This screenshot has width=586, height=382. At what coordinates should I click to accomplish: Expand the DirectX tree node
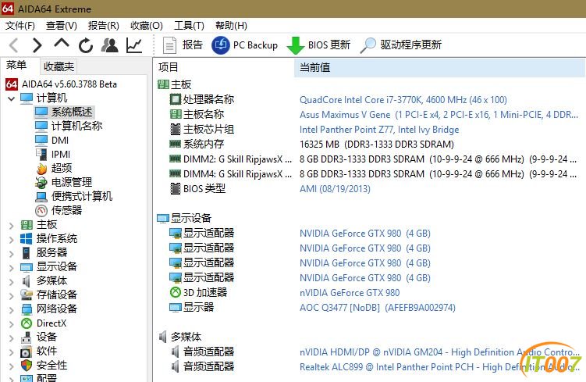coord(11,324)
